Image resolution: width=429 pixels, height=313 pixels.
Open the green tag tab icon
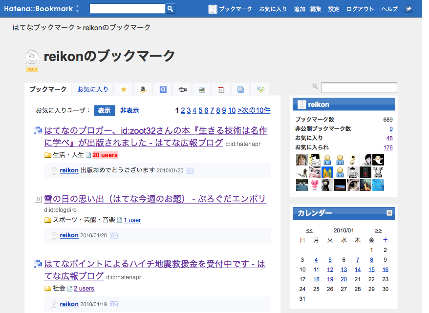tap(260, 89)
